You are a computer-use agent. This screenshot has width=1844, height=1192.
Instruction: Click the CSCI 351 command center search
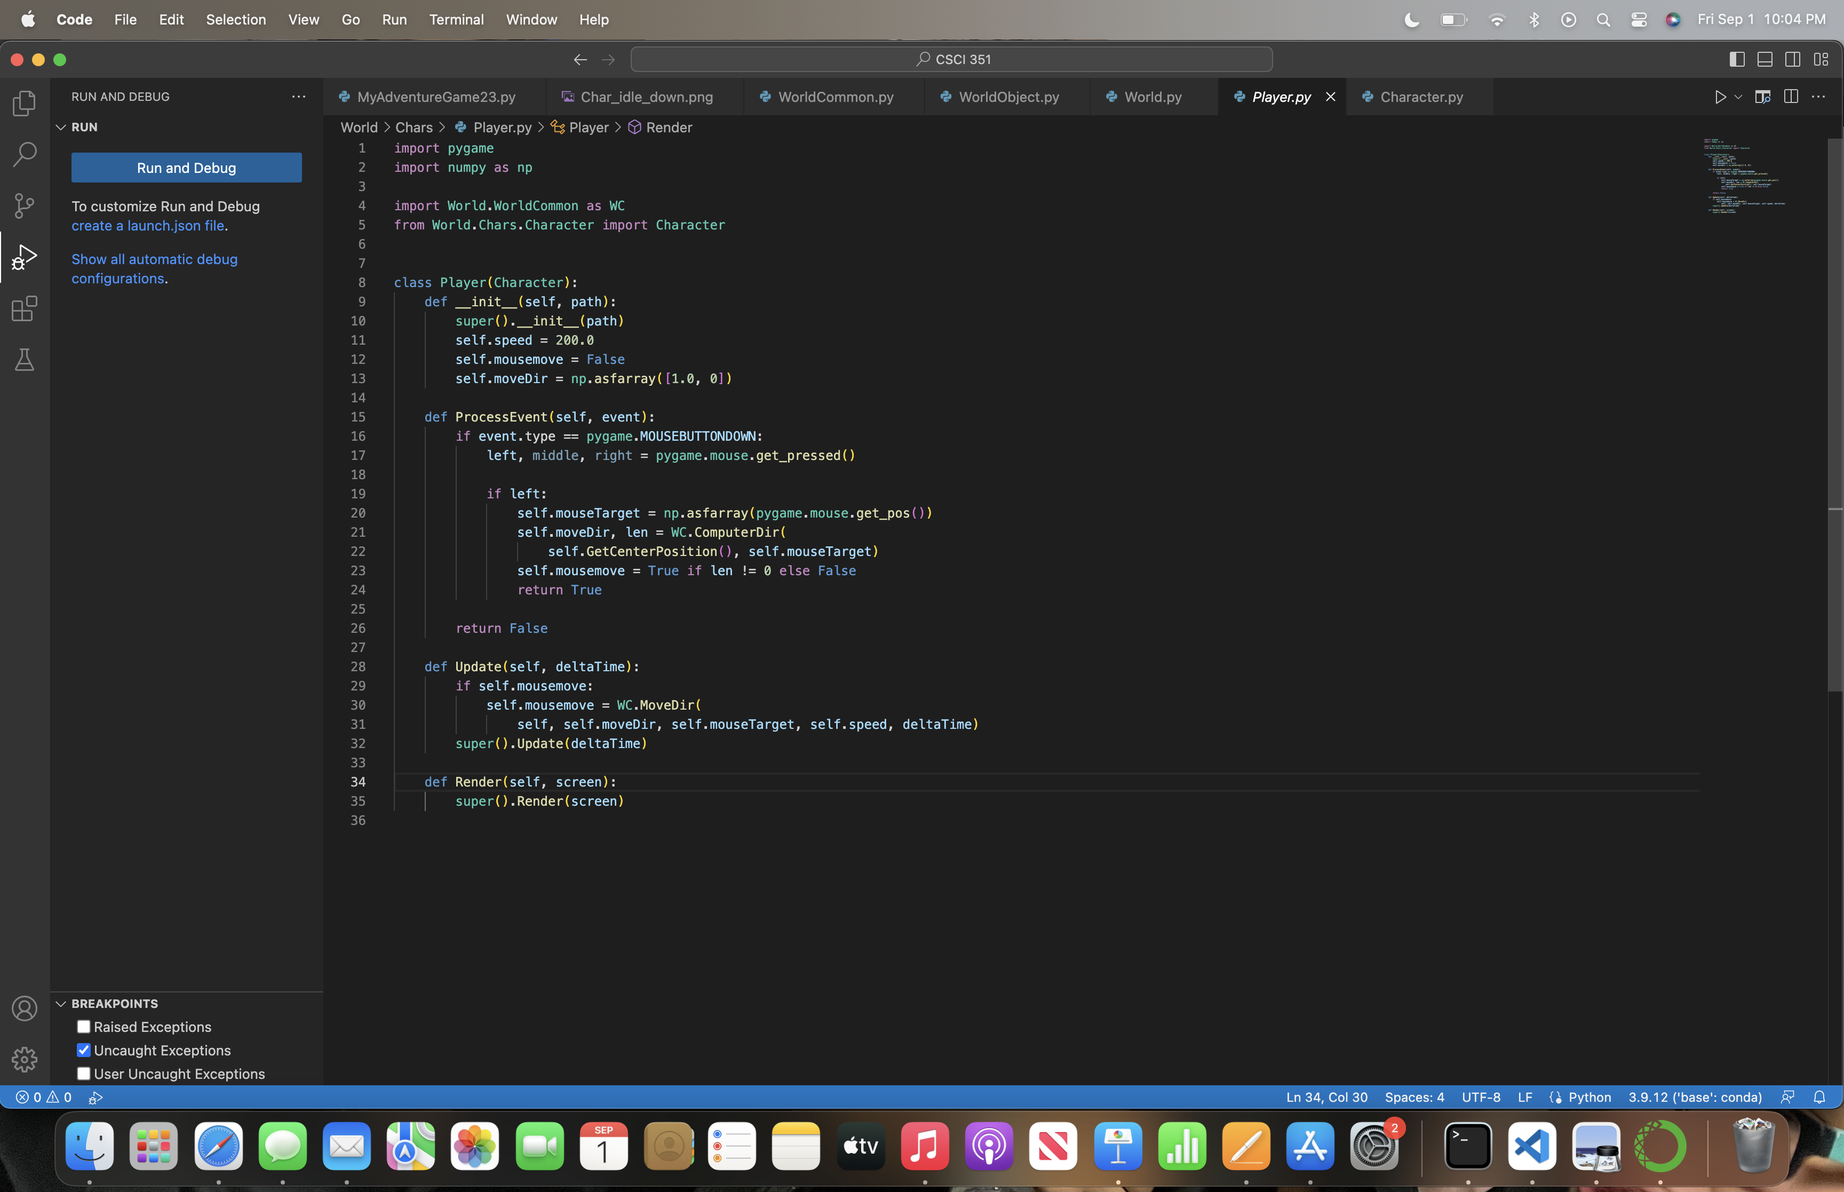pyautogui.click(x=952, y=60)
